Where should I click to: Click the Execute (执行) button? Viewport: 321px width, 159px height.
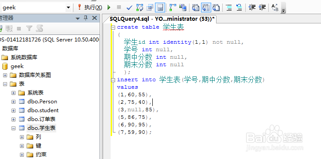[89, 8]
